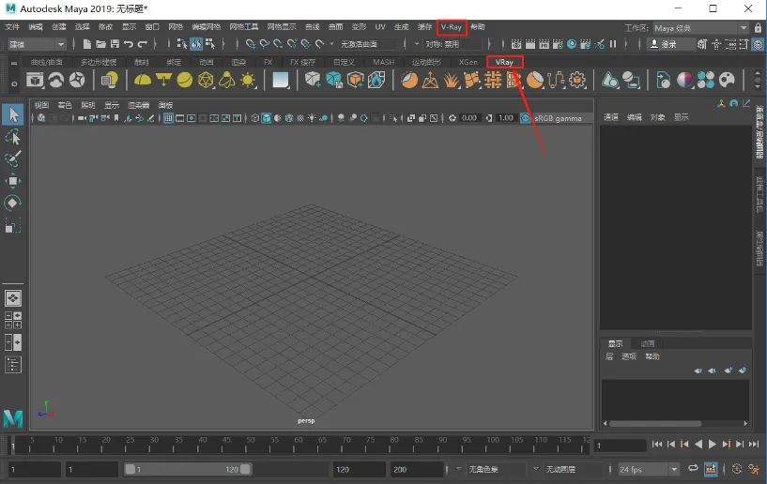Screen dimensions: 767x484
Task: Toggle the viewport grid display button
Action: click(169, 118)
